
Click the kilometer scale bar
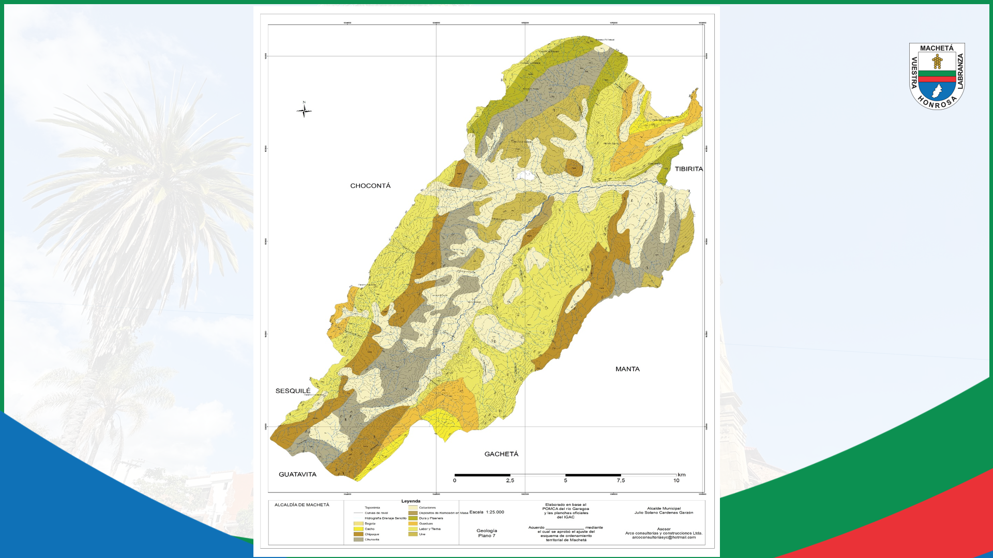[x=565, y=475]
